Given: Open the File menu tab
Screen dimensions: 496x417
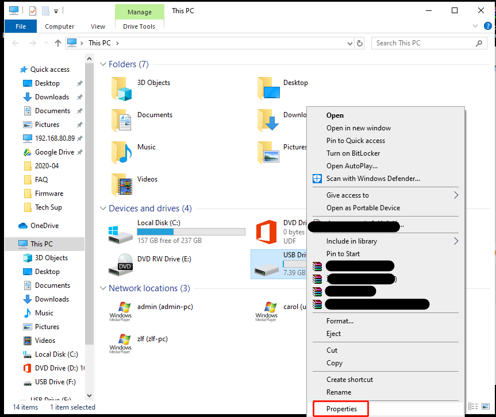Looking at the screenshot, I should coord(21,26).
